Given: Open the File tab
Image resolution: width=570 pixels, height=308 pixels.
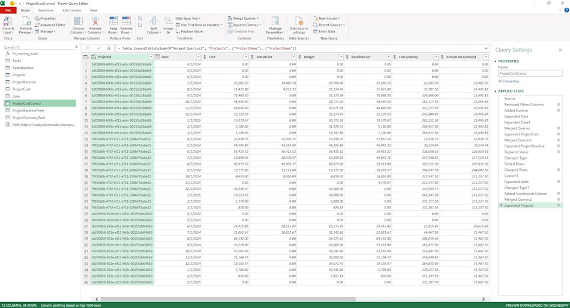Looking at the screenshot, I should pos(8,10).
